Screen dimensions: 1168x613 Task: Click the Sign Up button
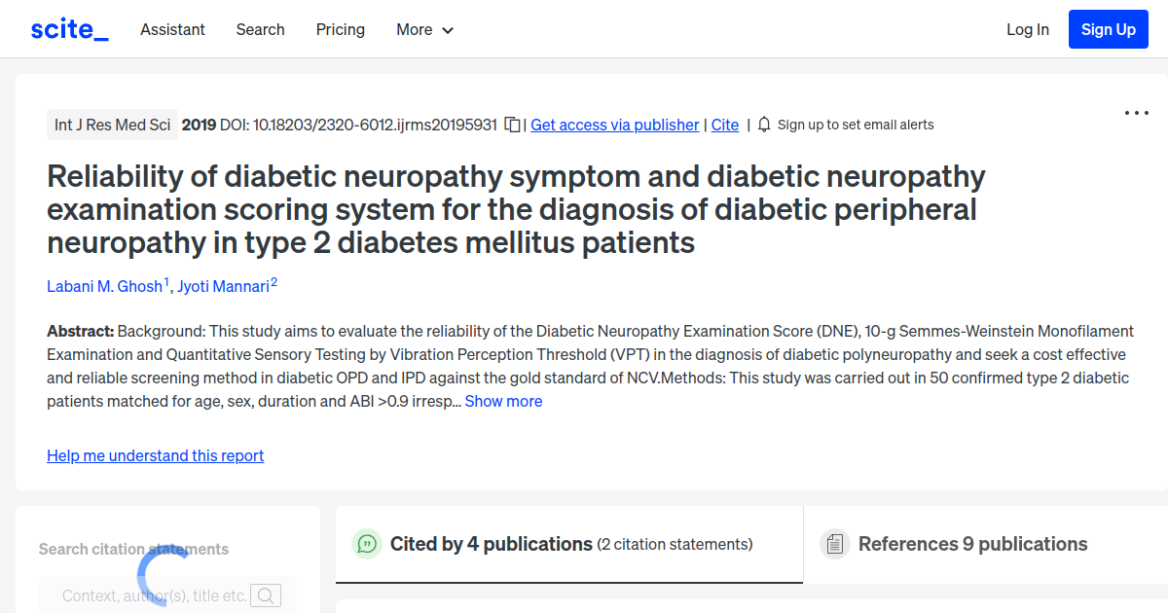(x=1108, y=29)
